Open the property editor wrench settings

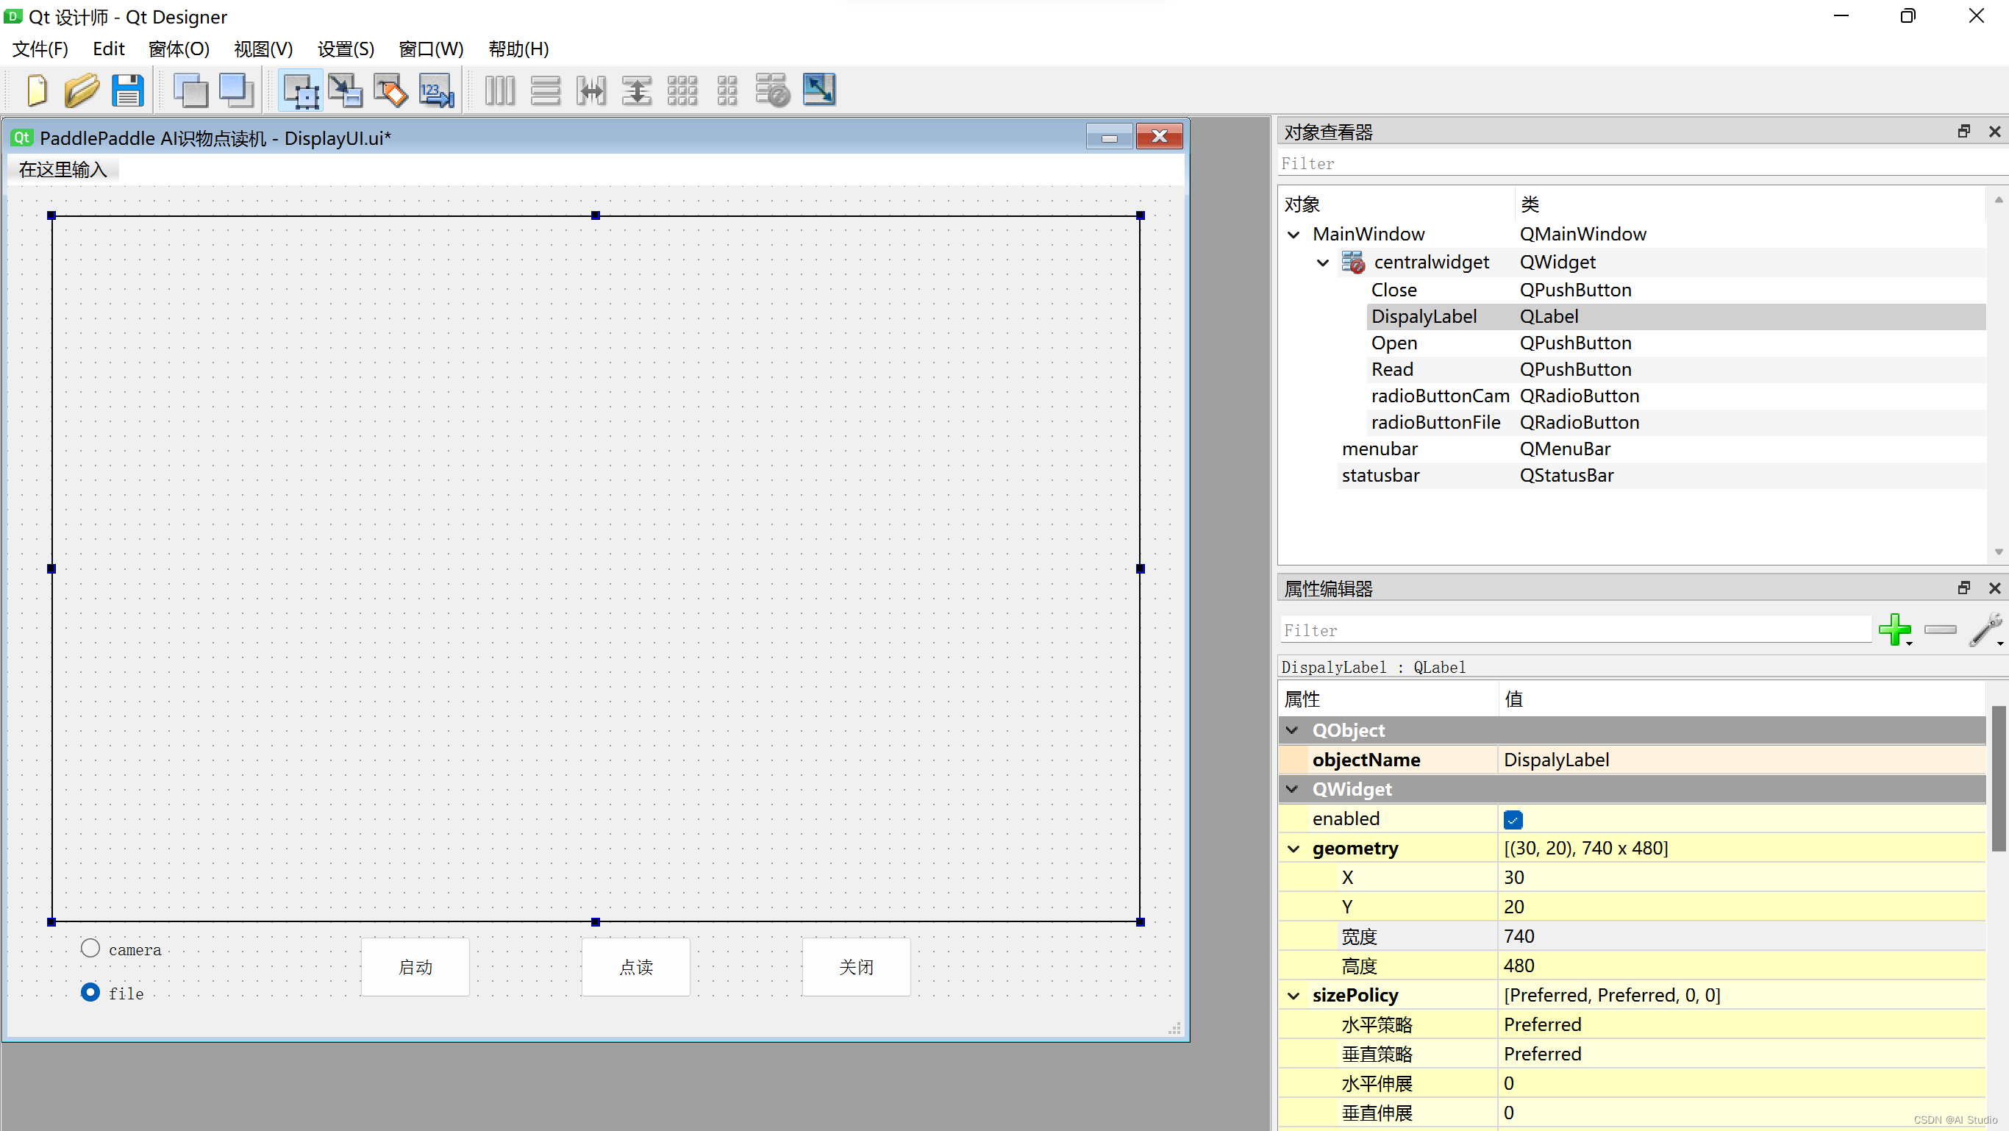click(x=1985, y=629)
